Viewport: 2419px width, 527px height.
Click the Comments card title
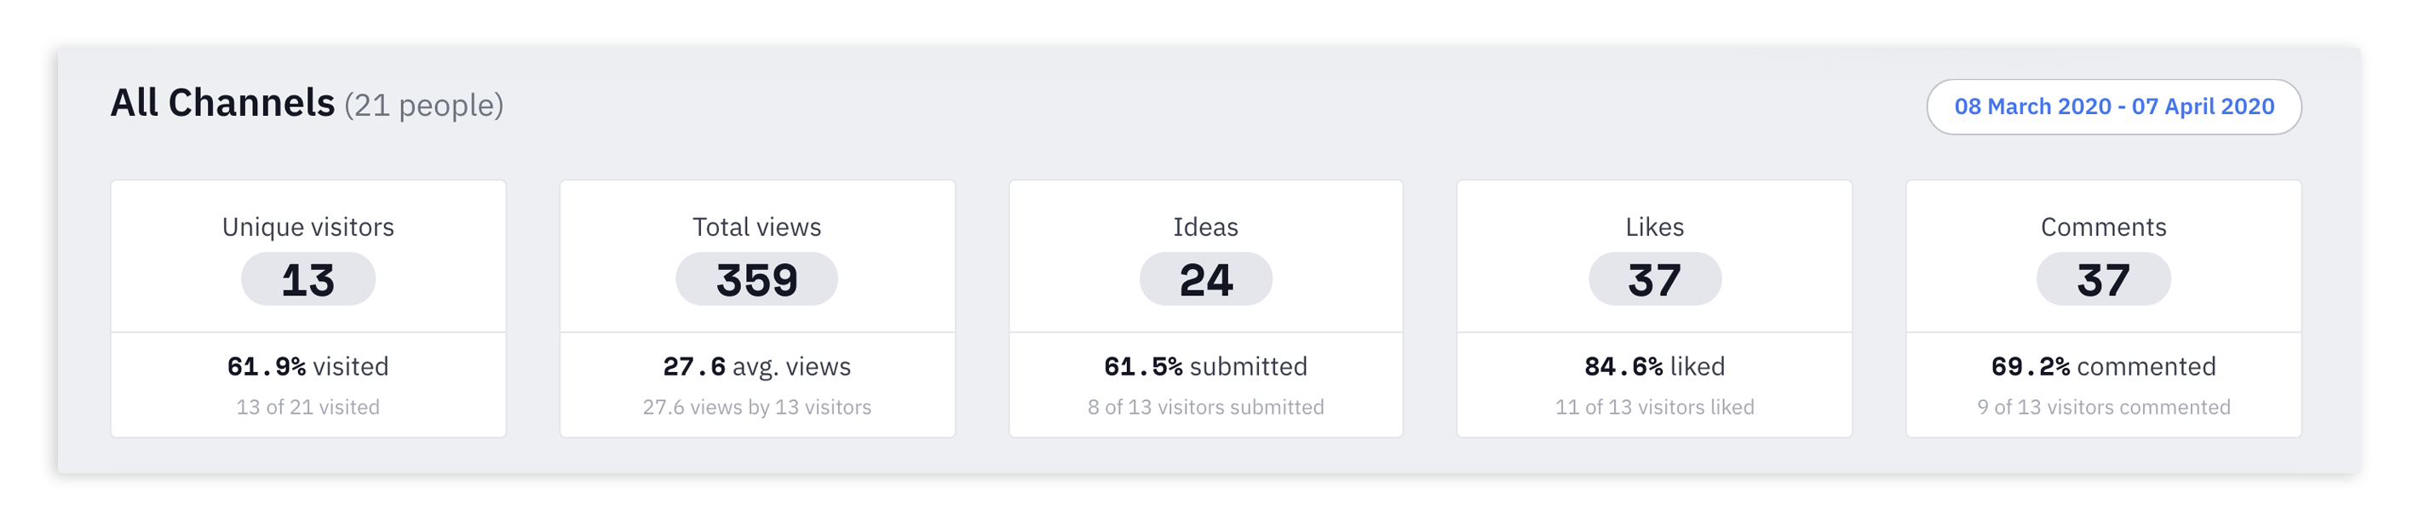coord(2104,226)
